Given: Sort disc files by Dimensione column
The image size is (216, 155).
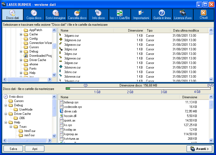Looking at the screenshot, I should pyautogui.click(x=189, y=97).
